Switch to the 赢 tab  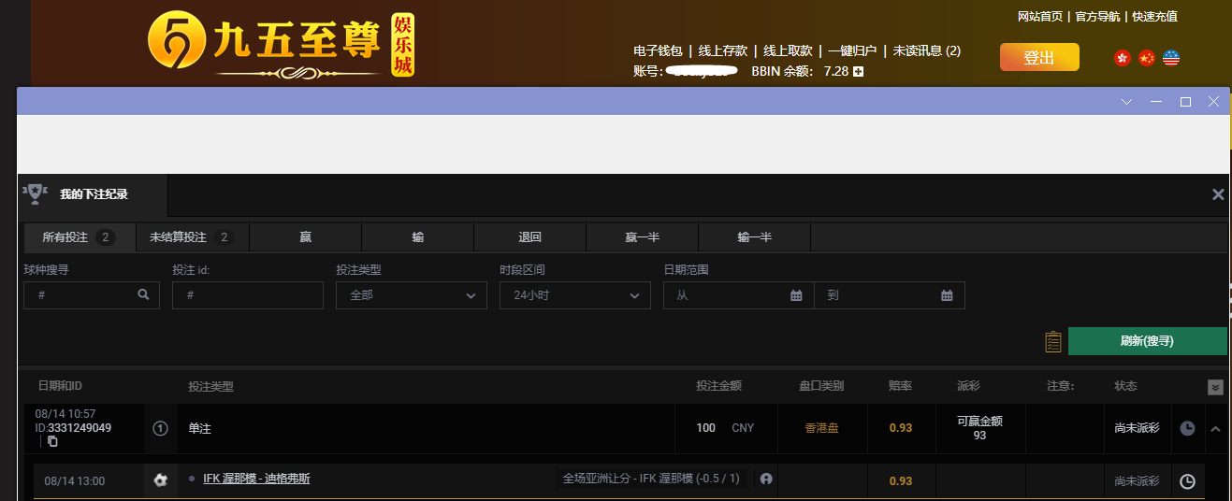point(306,237)
